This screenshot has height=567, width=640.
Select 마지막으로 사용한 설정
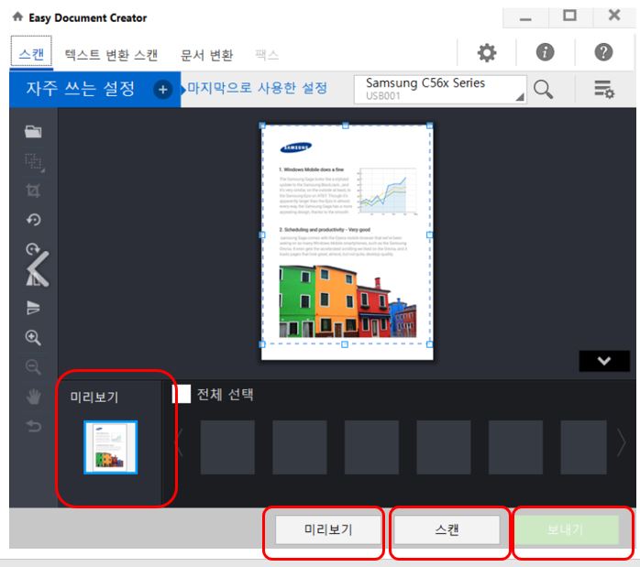point(257,88)
